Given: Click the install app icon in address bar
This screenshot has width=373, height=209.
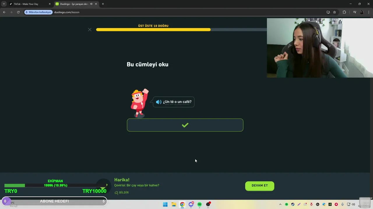Looking at the screenshot, I should [x=328, y=12].
